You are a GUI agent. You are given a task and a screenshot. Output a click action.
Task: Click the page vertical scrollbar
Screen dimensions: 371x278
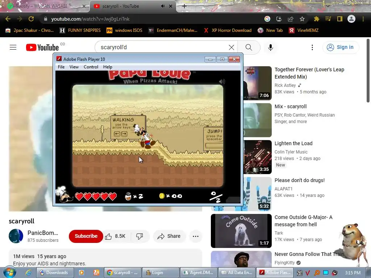coord(368,71)
